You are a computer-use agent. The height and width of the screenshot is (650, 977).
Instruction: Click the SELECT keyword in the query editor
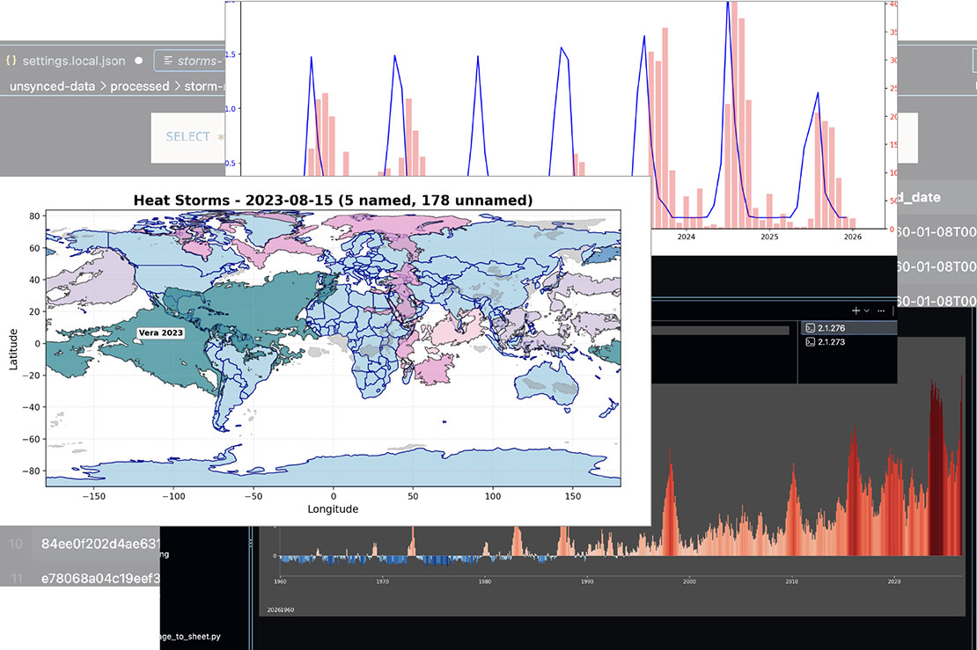click(x=187, y=137)
